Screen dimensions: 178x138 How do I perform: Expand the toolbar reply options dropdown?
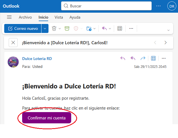click(x=110, y=28)
